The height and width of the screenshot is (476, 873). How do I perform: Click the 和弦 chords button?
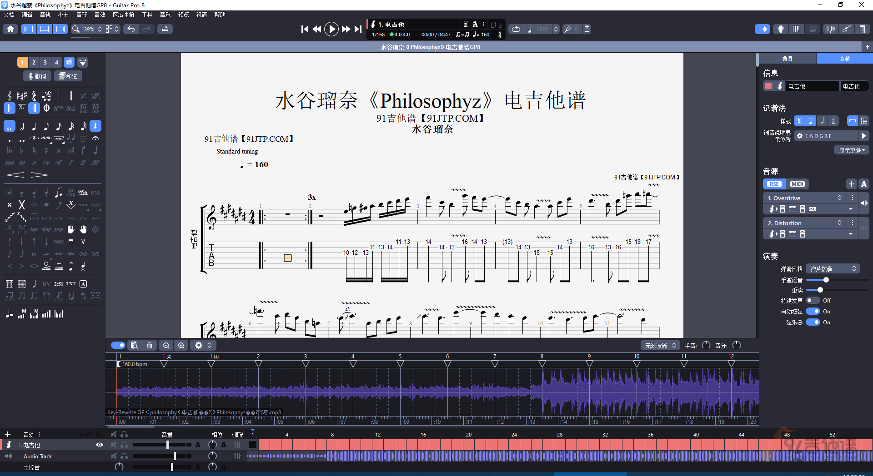tap(68, 76)
